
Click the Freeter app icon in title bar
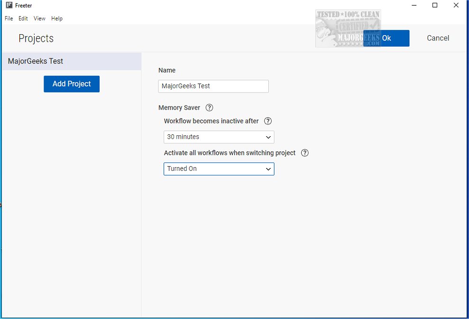tap(9, 5)
